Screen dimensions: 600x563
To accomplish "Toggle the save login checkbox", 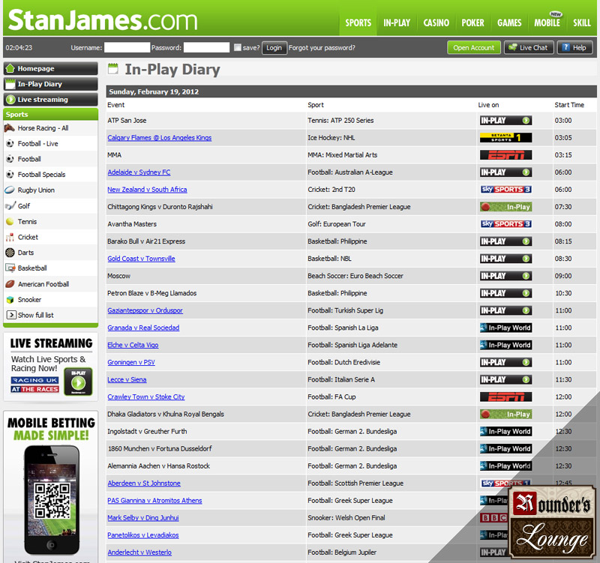I will click(x=238, y=47).
